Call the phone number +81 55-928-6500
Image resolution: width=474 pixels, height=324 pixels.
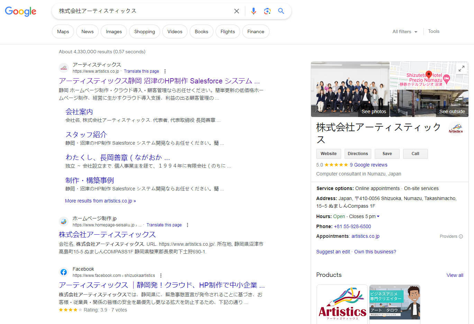coord(352,226)
